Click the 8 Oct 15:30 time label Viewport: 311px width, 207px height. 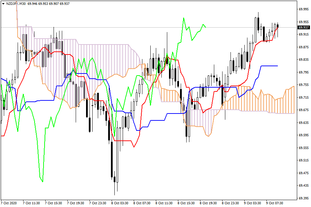coord(187,203)
